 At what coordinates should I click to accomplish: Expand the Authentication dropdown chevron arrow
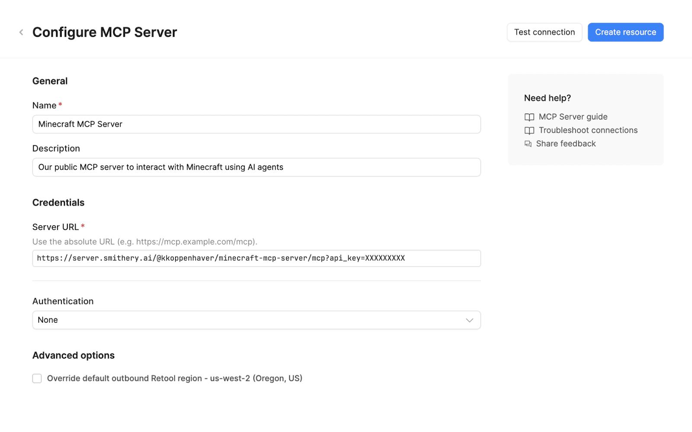pyautogui.click(x=469, y=320)
